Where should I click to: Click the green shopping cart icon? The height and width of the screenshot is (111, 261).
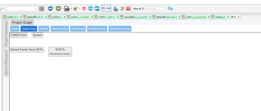[x=75, y=9]
